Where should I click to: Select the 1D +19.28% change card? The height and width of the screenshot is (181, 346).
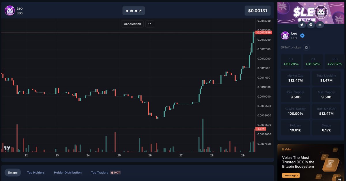point(291,61)
